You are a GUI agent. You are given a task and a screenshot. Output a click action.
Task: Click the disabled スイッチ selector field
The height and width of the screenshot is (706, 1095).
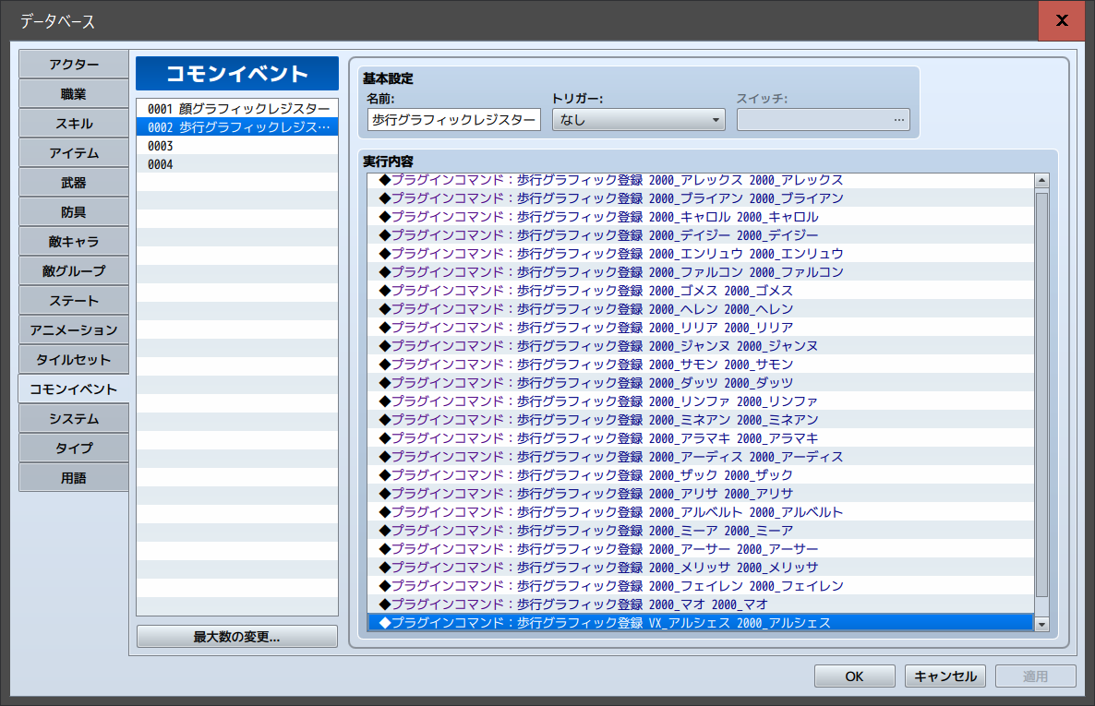click(824, 119)
